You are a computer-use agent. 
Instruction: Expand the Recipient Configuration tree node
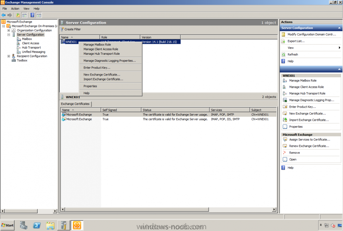pyautogui.click(x=9, y=56)
